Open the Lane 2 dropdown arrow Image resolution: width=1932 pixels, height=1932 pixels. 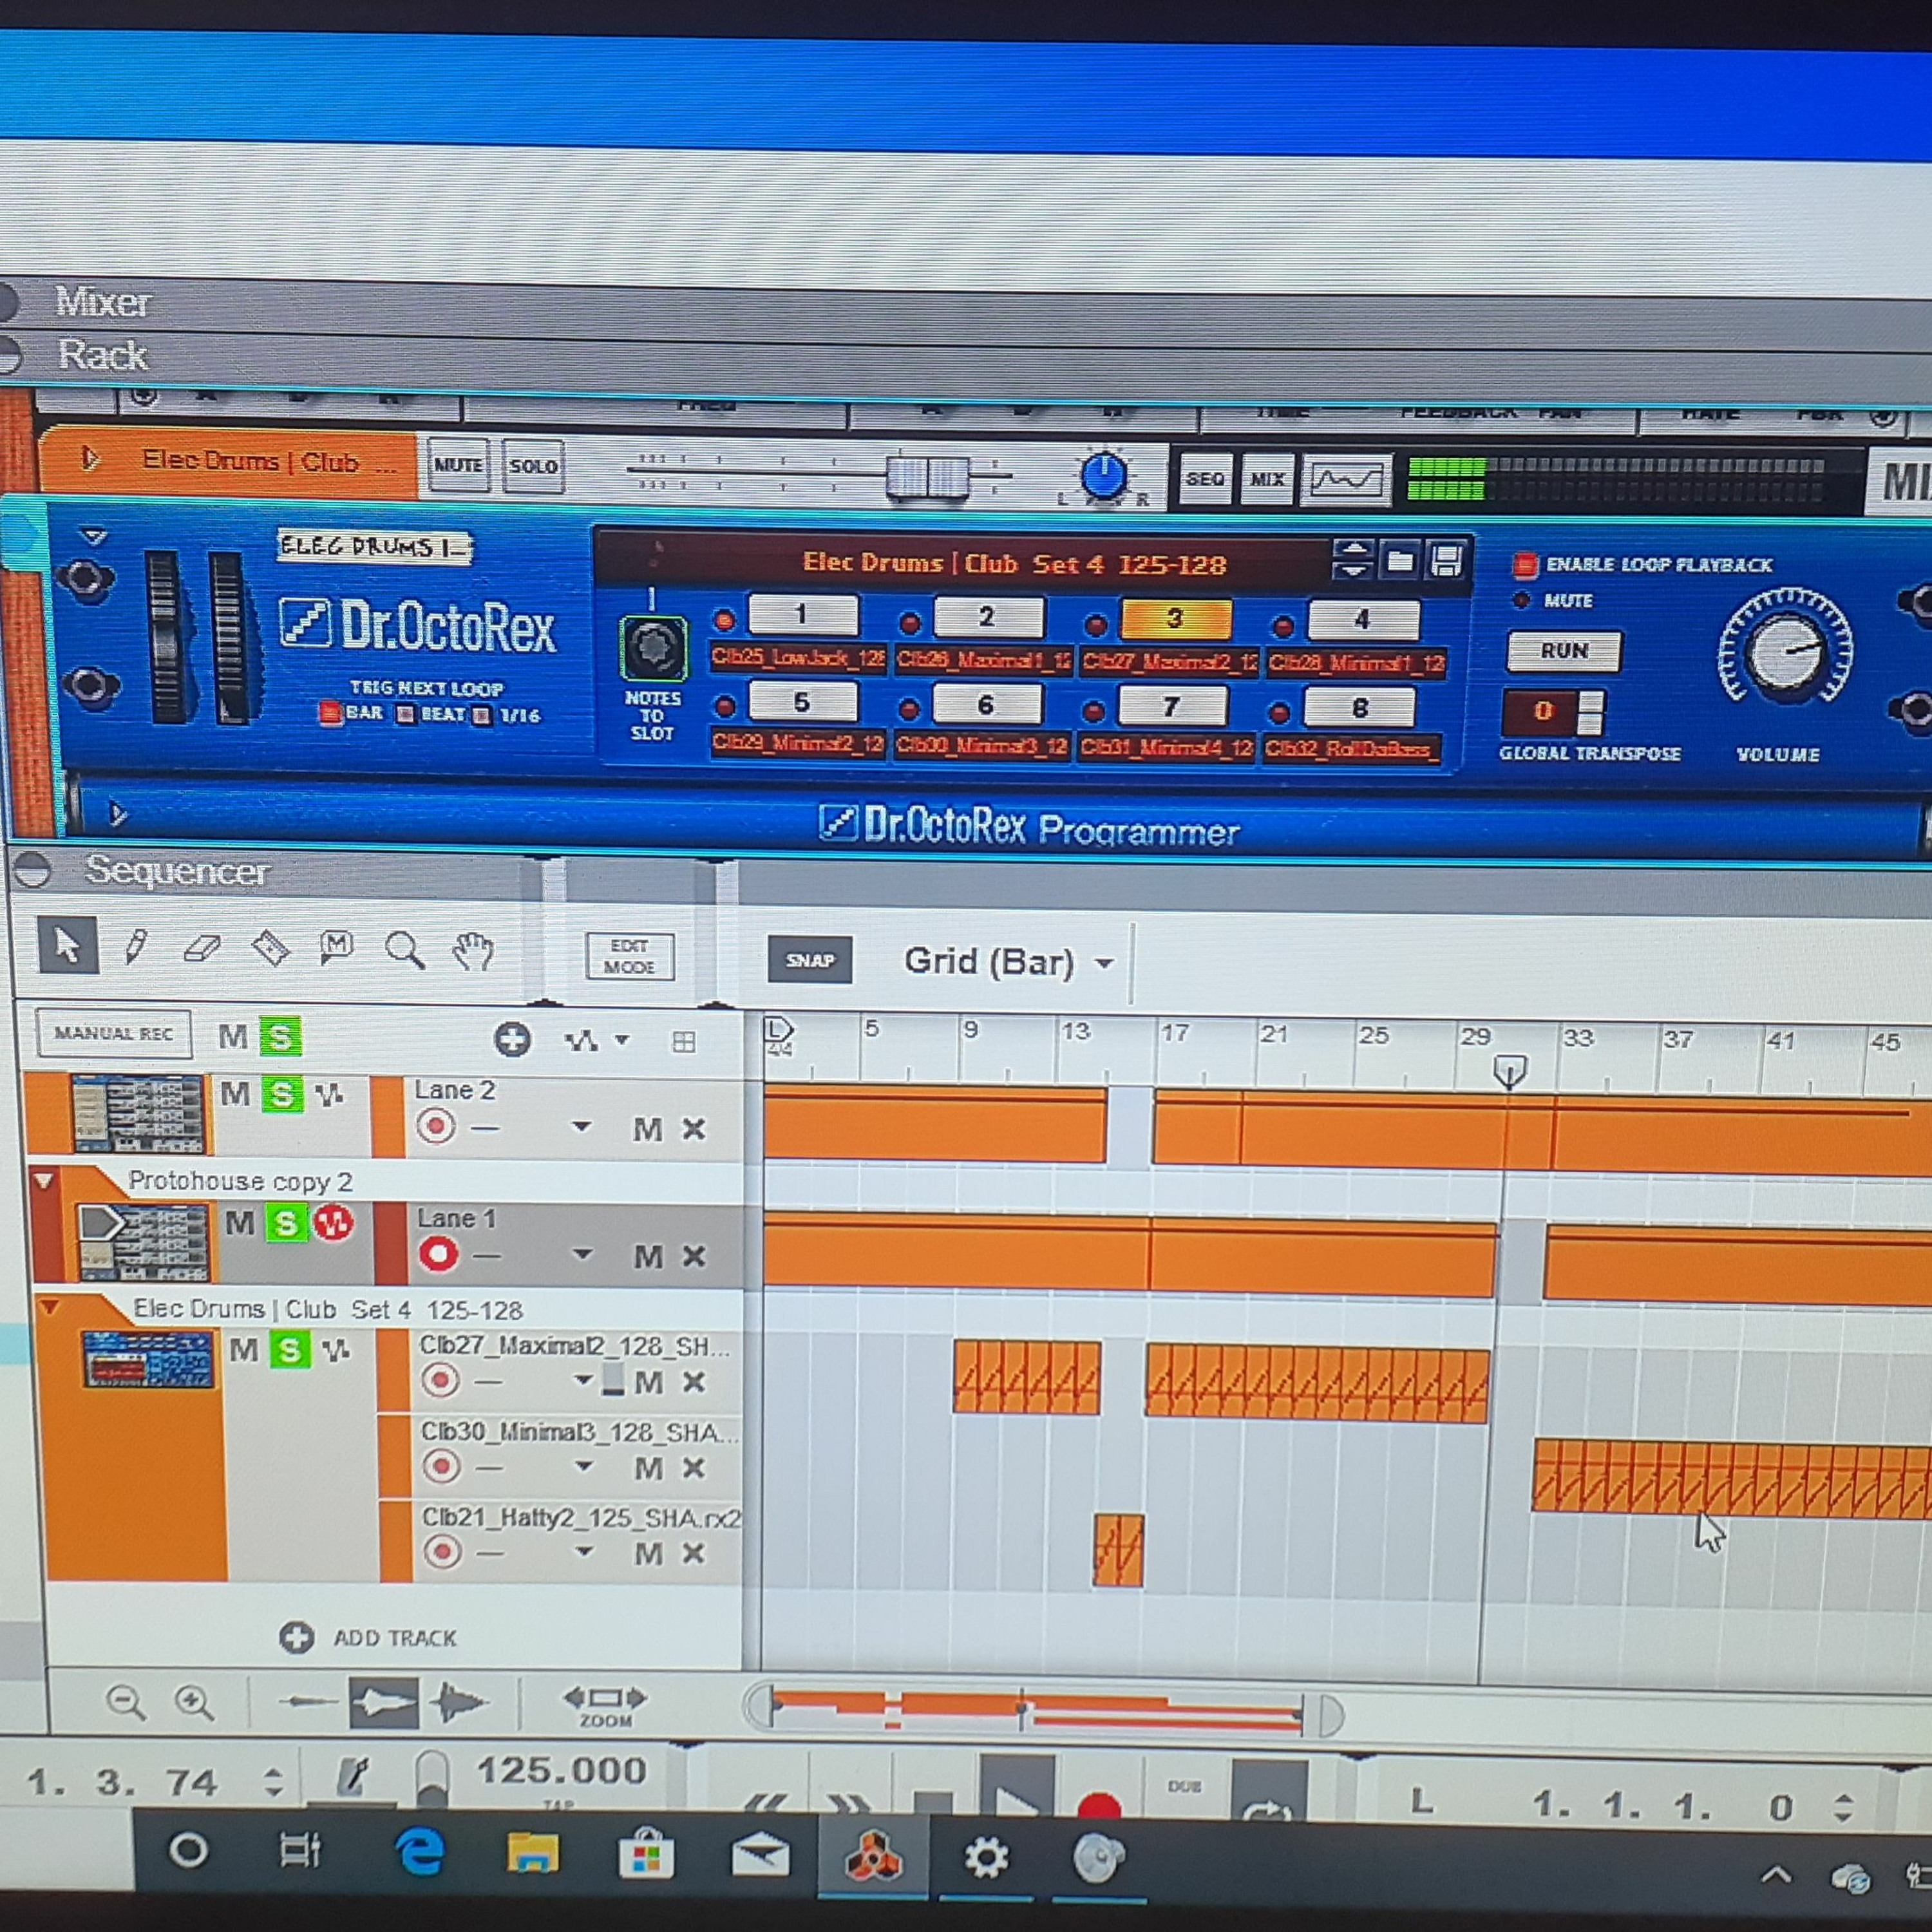click(x=581, y=1127)
